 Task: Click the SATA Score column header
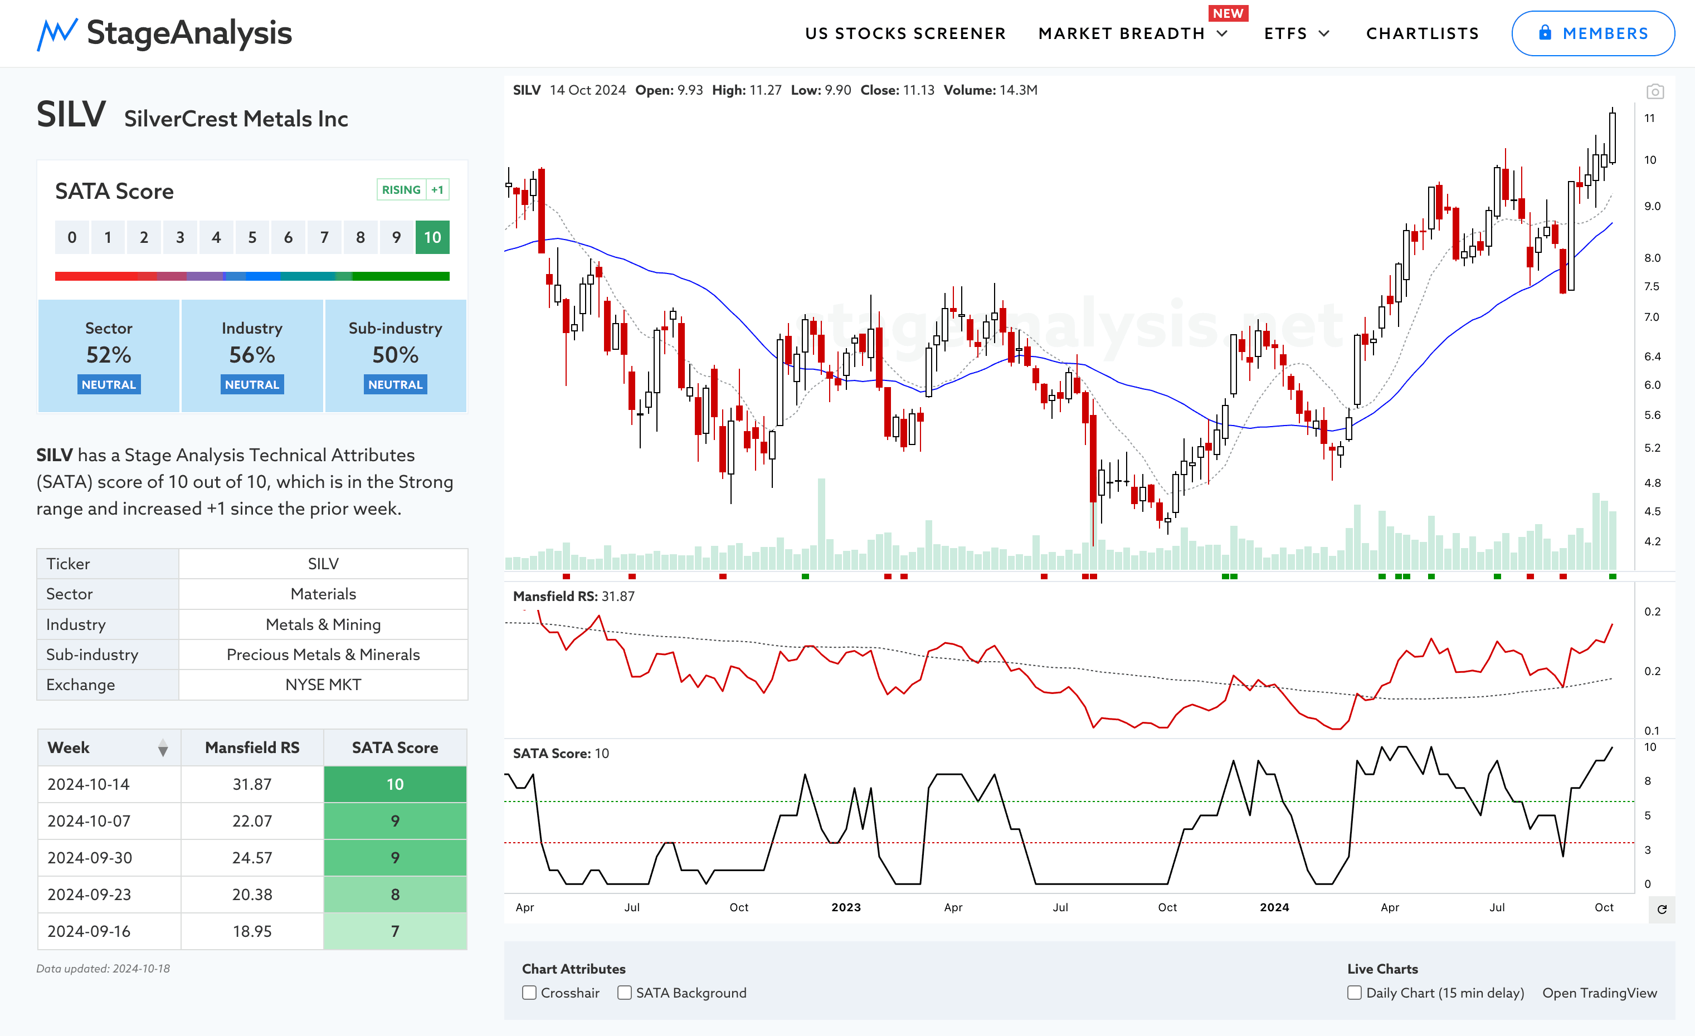click(x=395, y=748)
